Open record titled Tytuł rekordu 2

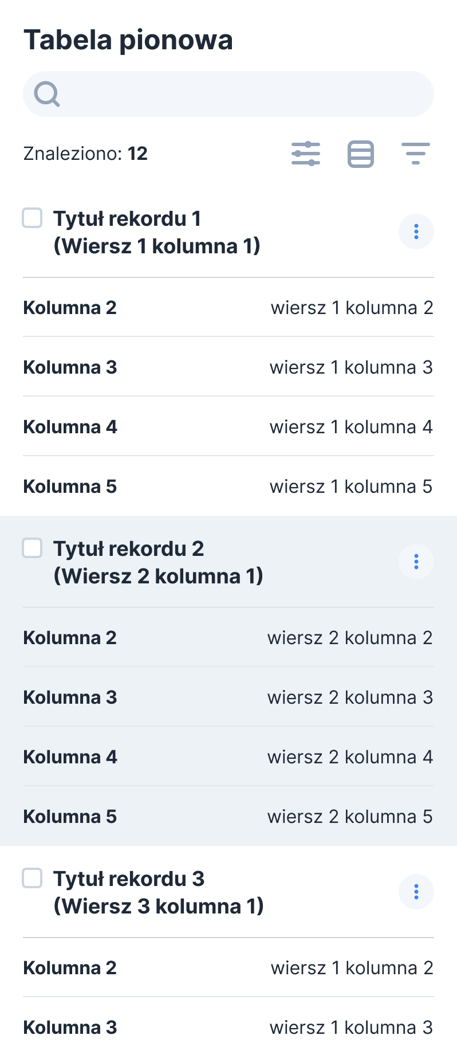[x=158, y=562]
